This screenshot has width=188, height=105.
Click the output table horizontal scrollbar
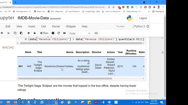(65, 78)
